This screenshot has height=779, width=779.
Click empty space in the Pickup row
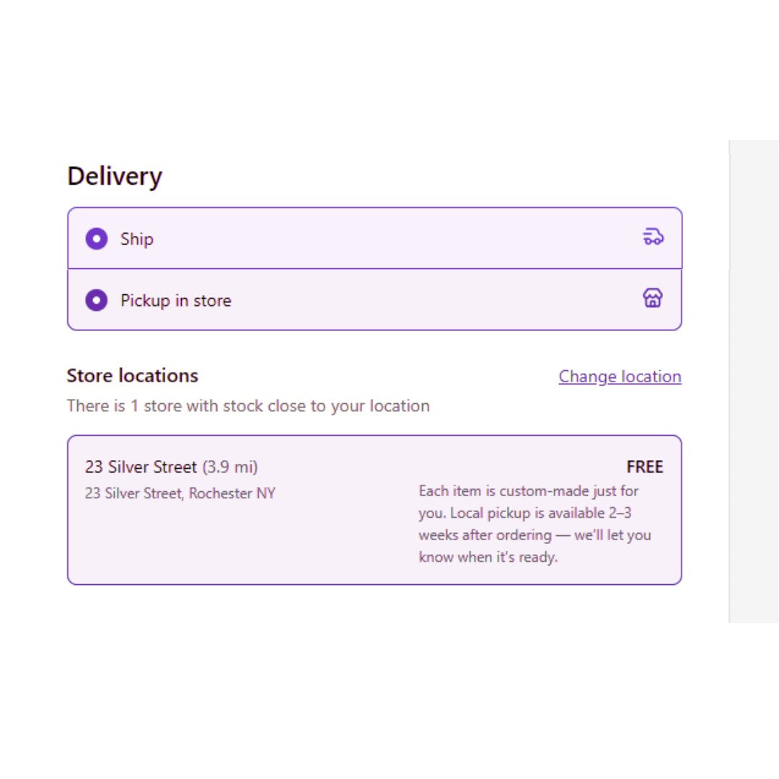click(x=433, y=300)
